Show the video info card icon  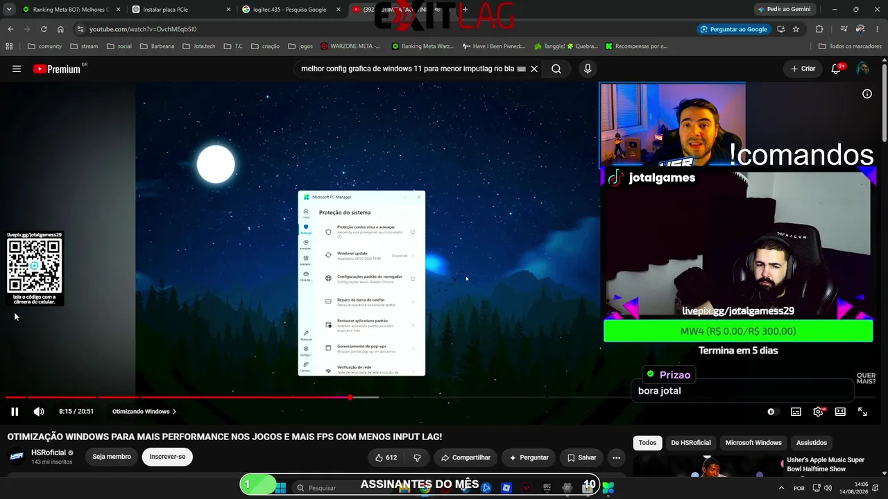[867, 94]
